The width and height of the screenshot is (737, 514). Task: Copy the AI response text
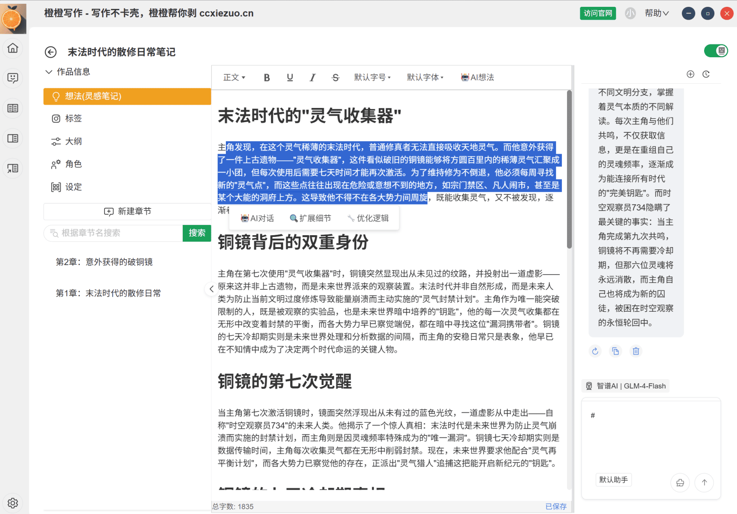[x=615, y=351]
